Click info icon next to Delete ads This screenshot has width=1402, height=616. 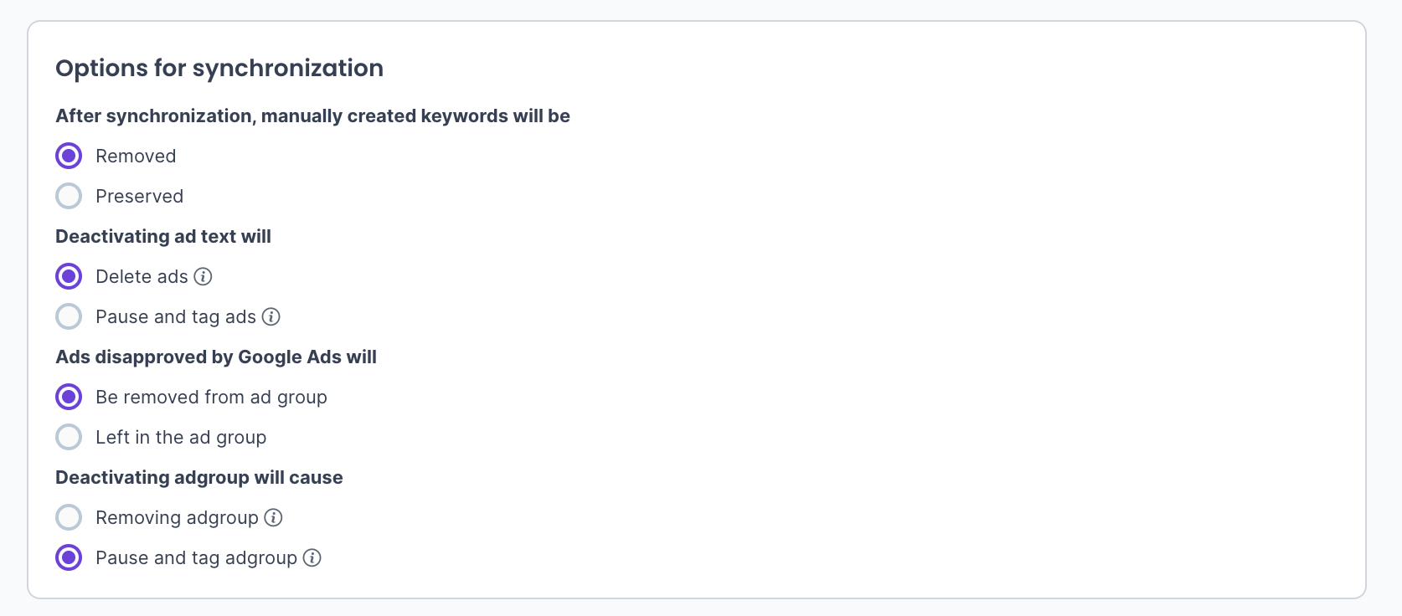tap(203, 276)
